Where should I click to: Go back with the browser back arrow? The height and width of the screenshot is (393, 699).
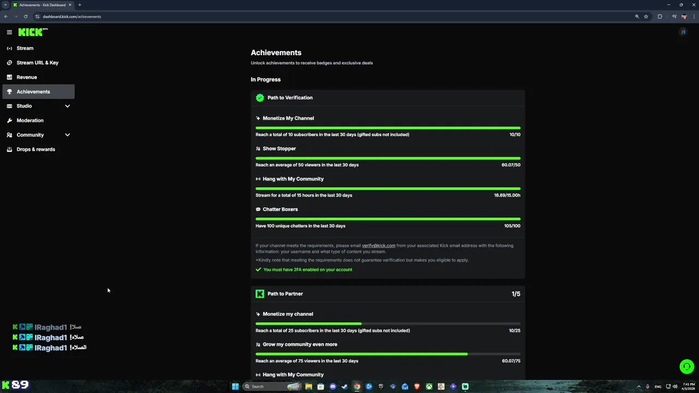[6, 16]
